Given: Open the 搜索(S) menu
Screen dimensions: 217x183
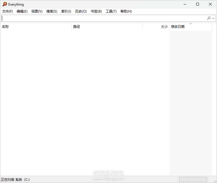Looking at the screenshot, I should (52, 11).
